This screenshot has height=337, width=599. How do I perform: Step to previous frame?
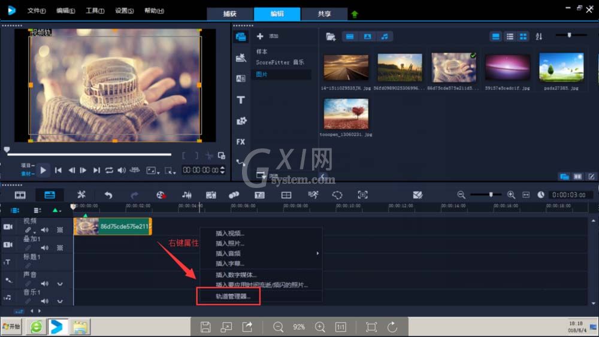coord(71,170)
